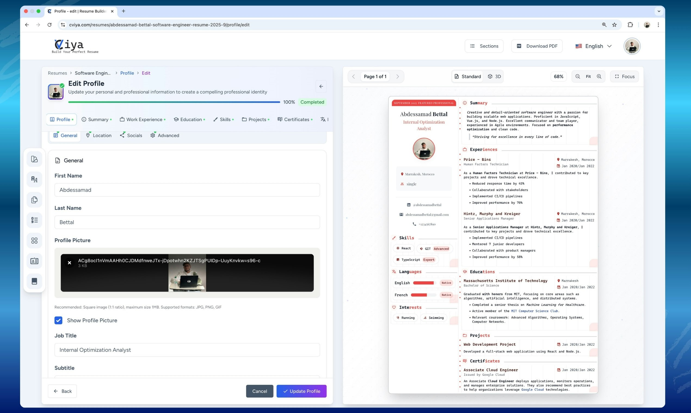Open the grid layout icon in sidebar
Screen dimensions: 691x413
(34, 240)
